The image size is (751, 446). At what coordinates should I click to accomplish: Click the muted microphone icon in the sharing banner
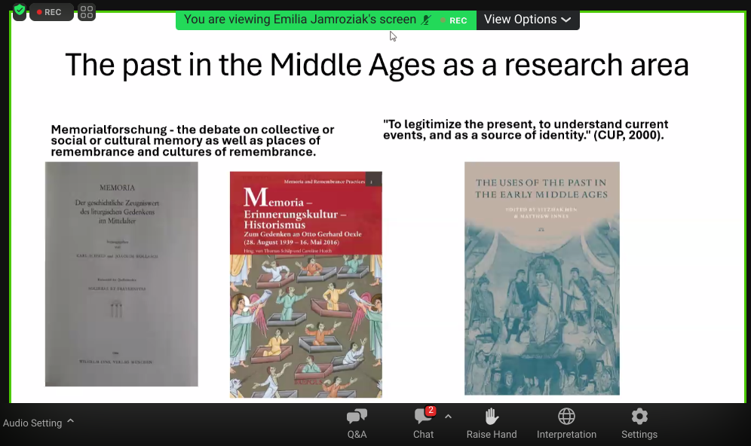(x=426, y=20)
